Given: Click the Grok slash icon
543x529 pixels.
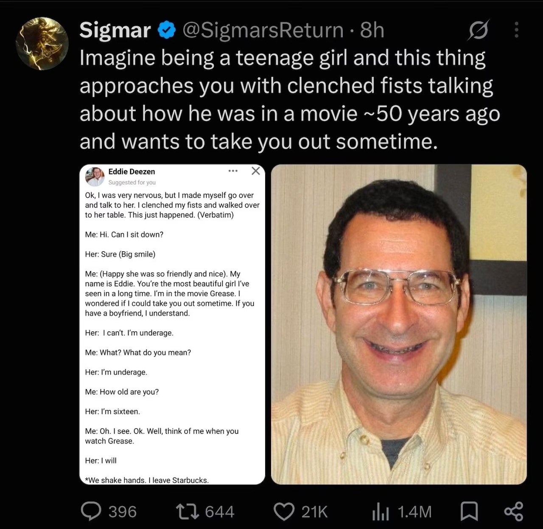Looking at the screenshot, I should (479, 30).
